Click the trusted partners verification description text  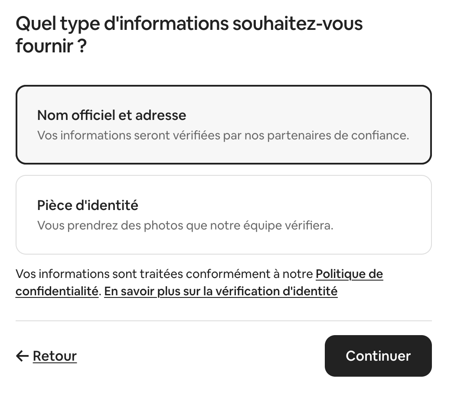[223, 135]
